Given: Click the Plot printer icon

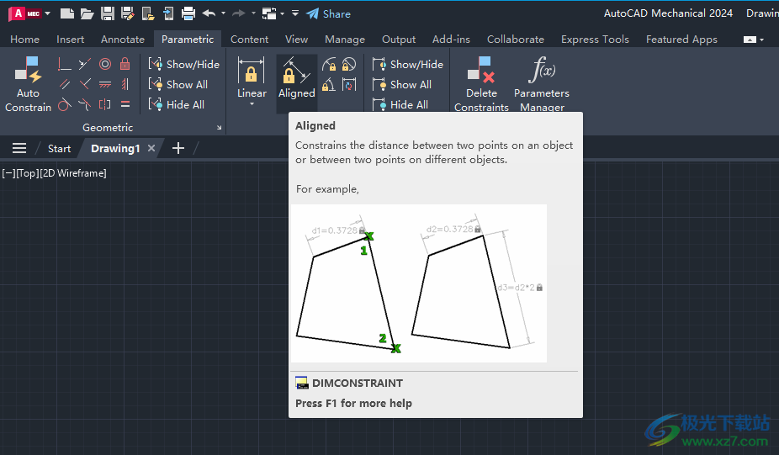Looking at the screenshot, I should 188,13.
